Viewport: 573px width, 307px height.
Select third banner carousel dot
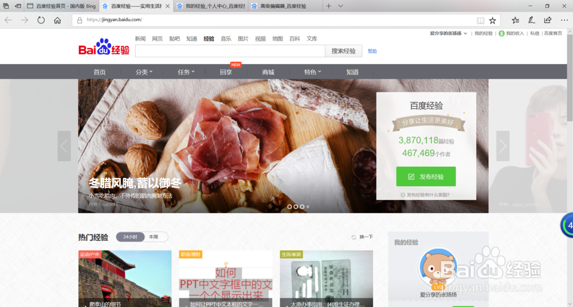(x=302, y=207)
